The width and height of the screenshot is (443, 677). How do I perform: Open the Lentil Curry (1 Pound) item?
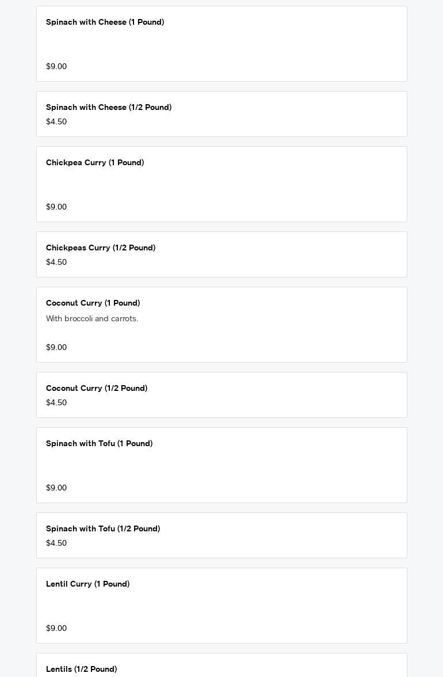[87, 584]
